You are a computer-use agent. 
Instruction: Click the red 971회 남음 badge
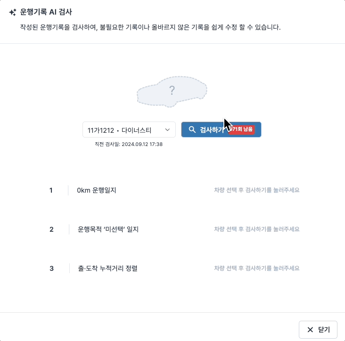pos(242,129)
